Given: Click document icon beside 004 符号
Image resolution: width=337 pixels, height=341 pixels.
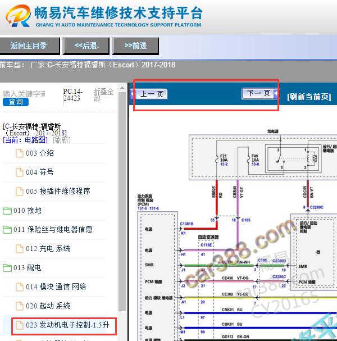Looking at the screenshot, I should [x=20, y=172].
